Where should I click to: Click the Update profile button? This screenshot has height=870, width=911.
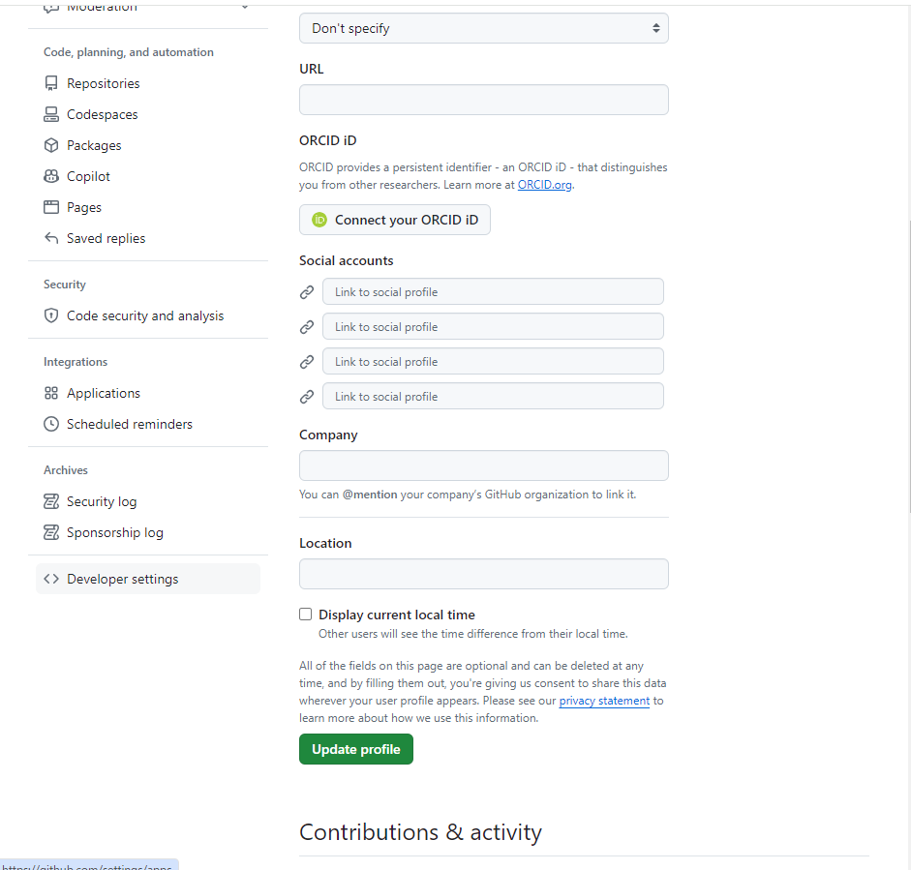pos(355,748)
